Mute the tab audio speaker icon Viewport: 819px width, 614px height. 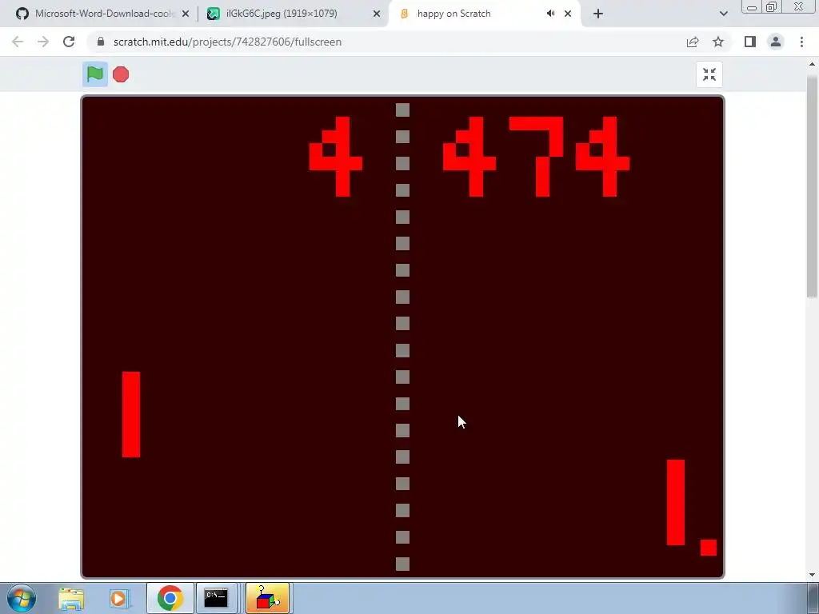(550, 14)
